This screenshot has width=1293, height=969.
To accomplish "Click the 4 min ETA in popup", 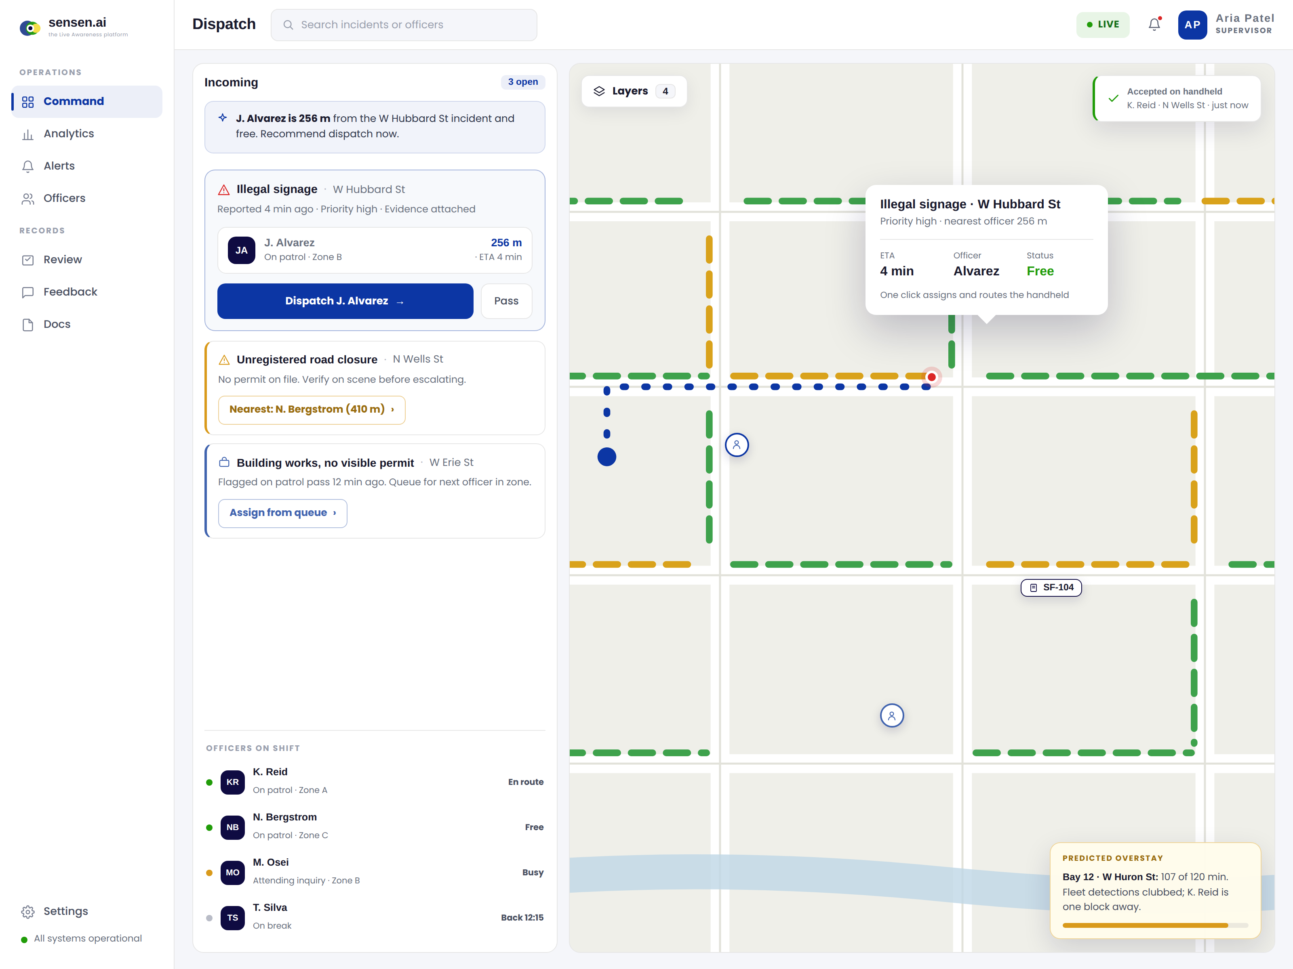I will pos(897,271).
